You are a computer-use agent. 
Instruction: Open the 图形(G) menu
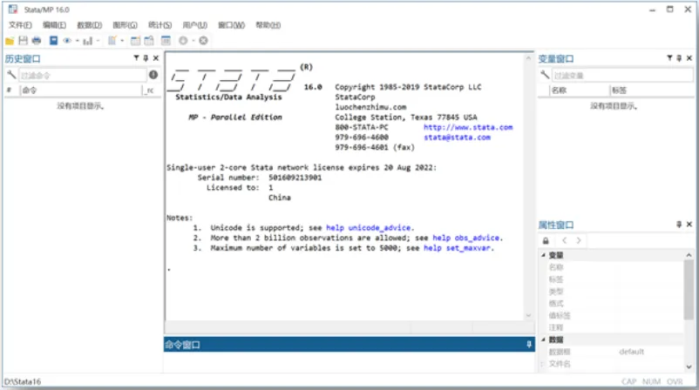[x=125, y=25]
